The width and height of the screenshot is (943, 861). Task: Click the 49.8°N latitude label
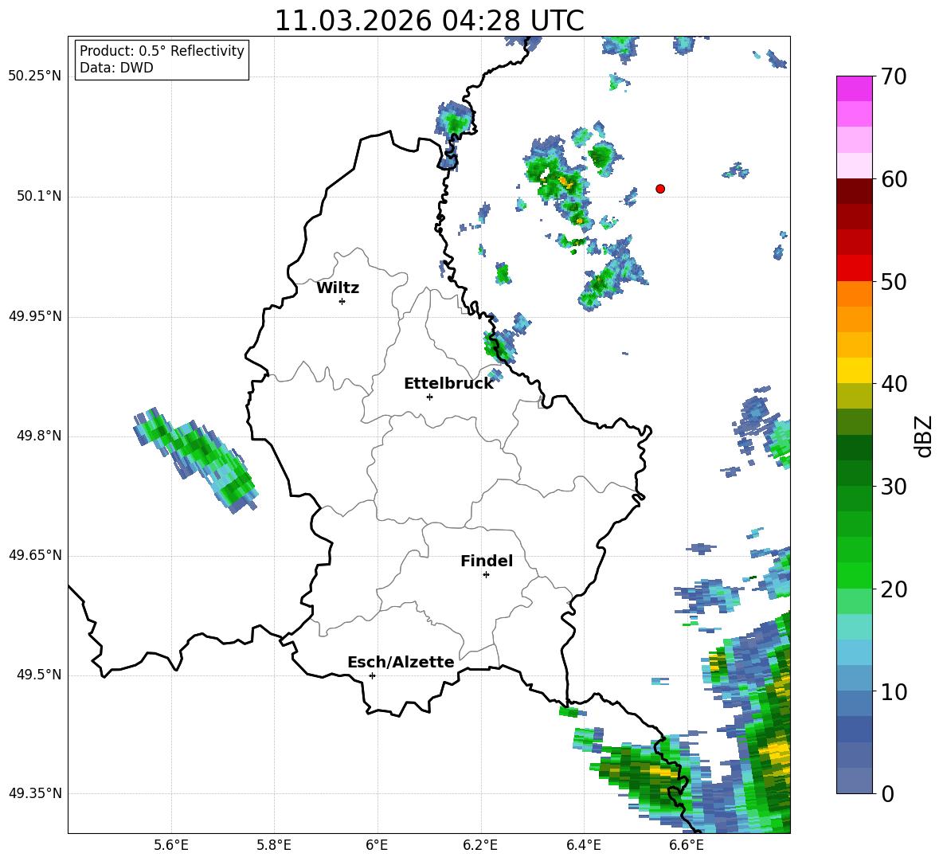pos(39,436)
